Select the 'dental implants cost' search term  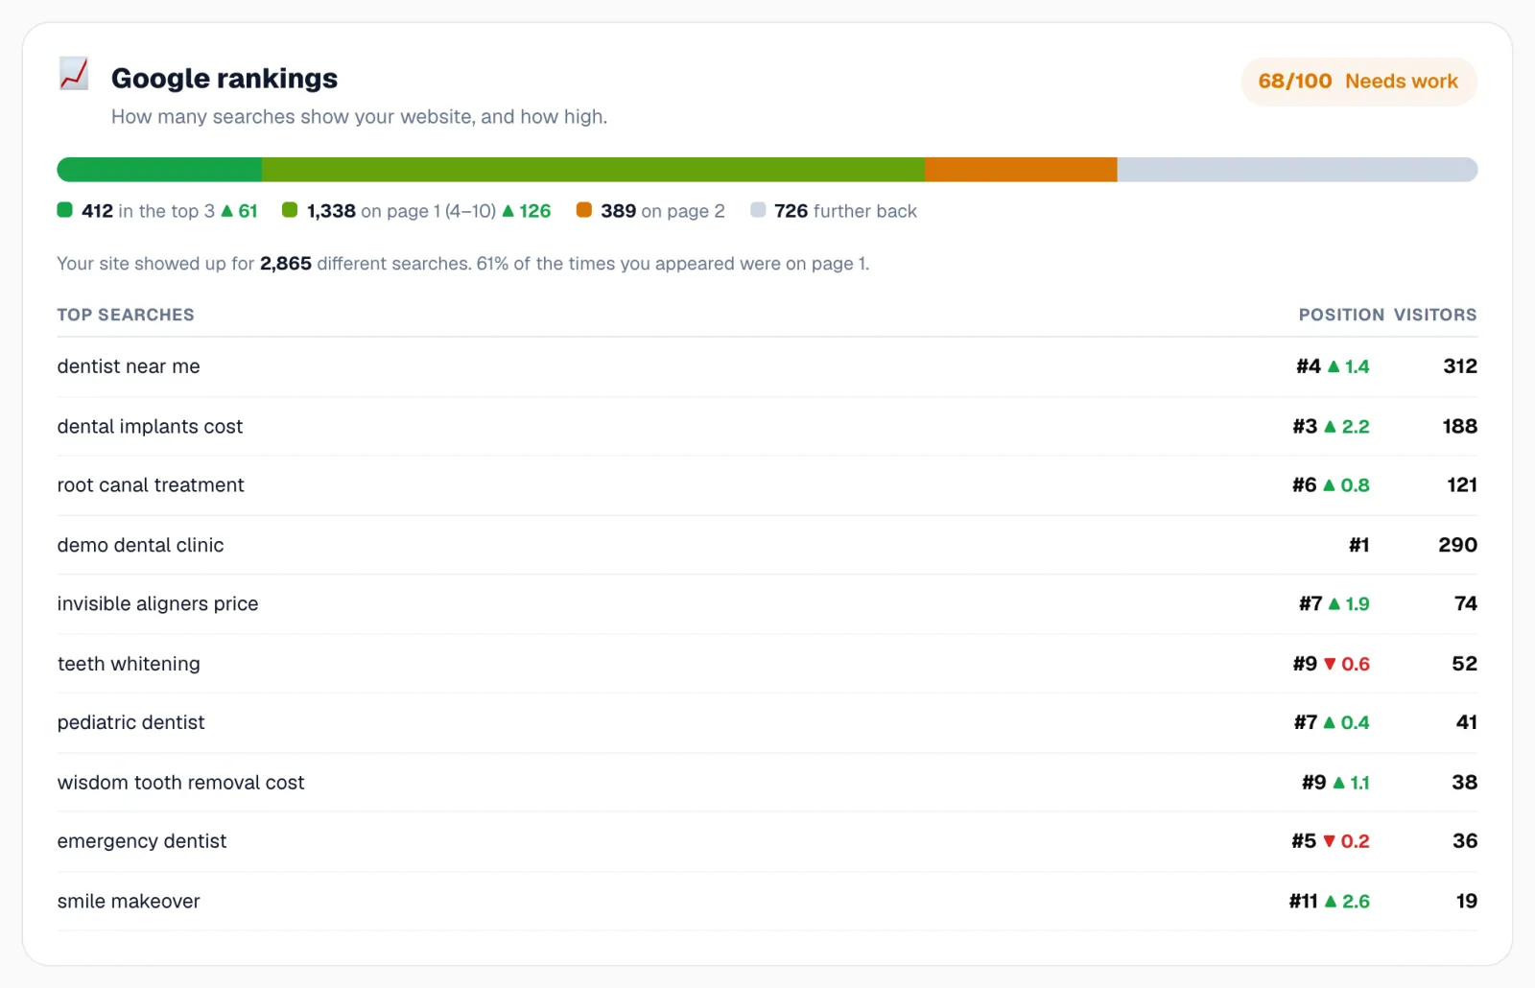pyautogui.click(x=150, y=427)
